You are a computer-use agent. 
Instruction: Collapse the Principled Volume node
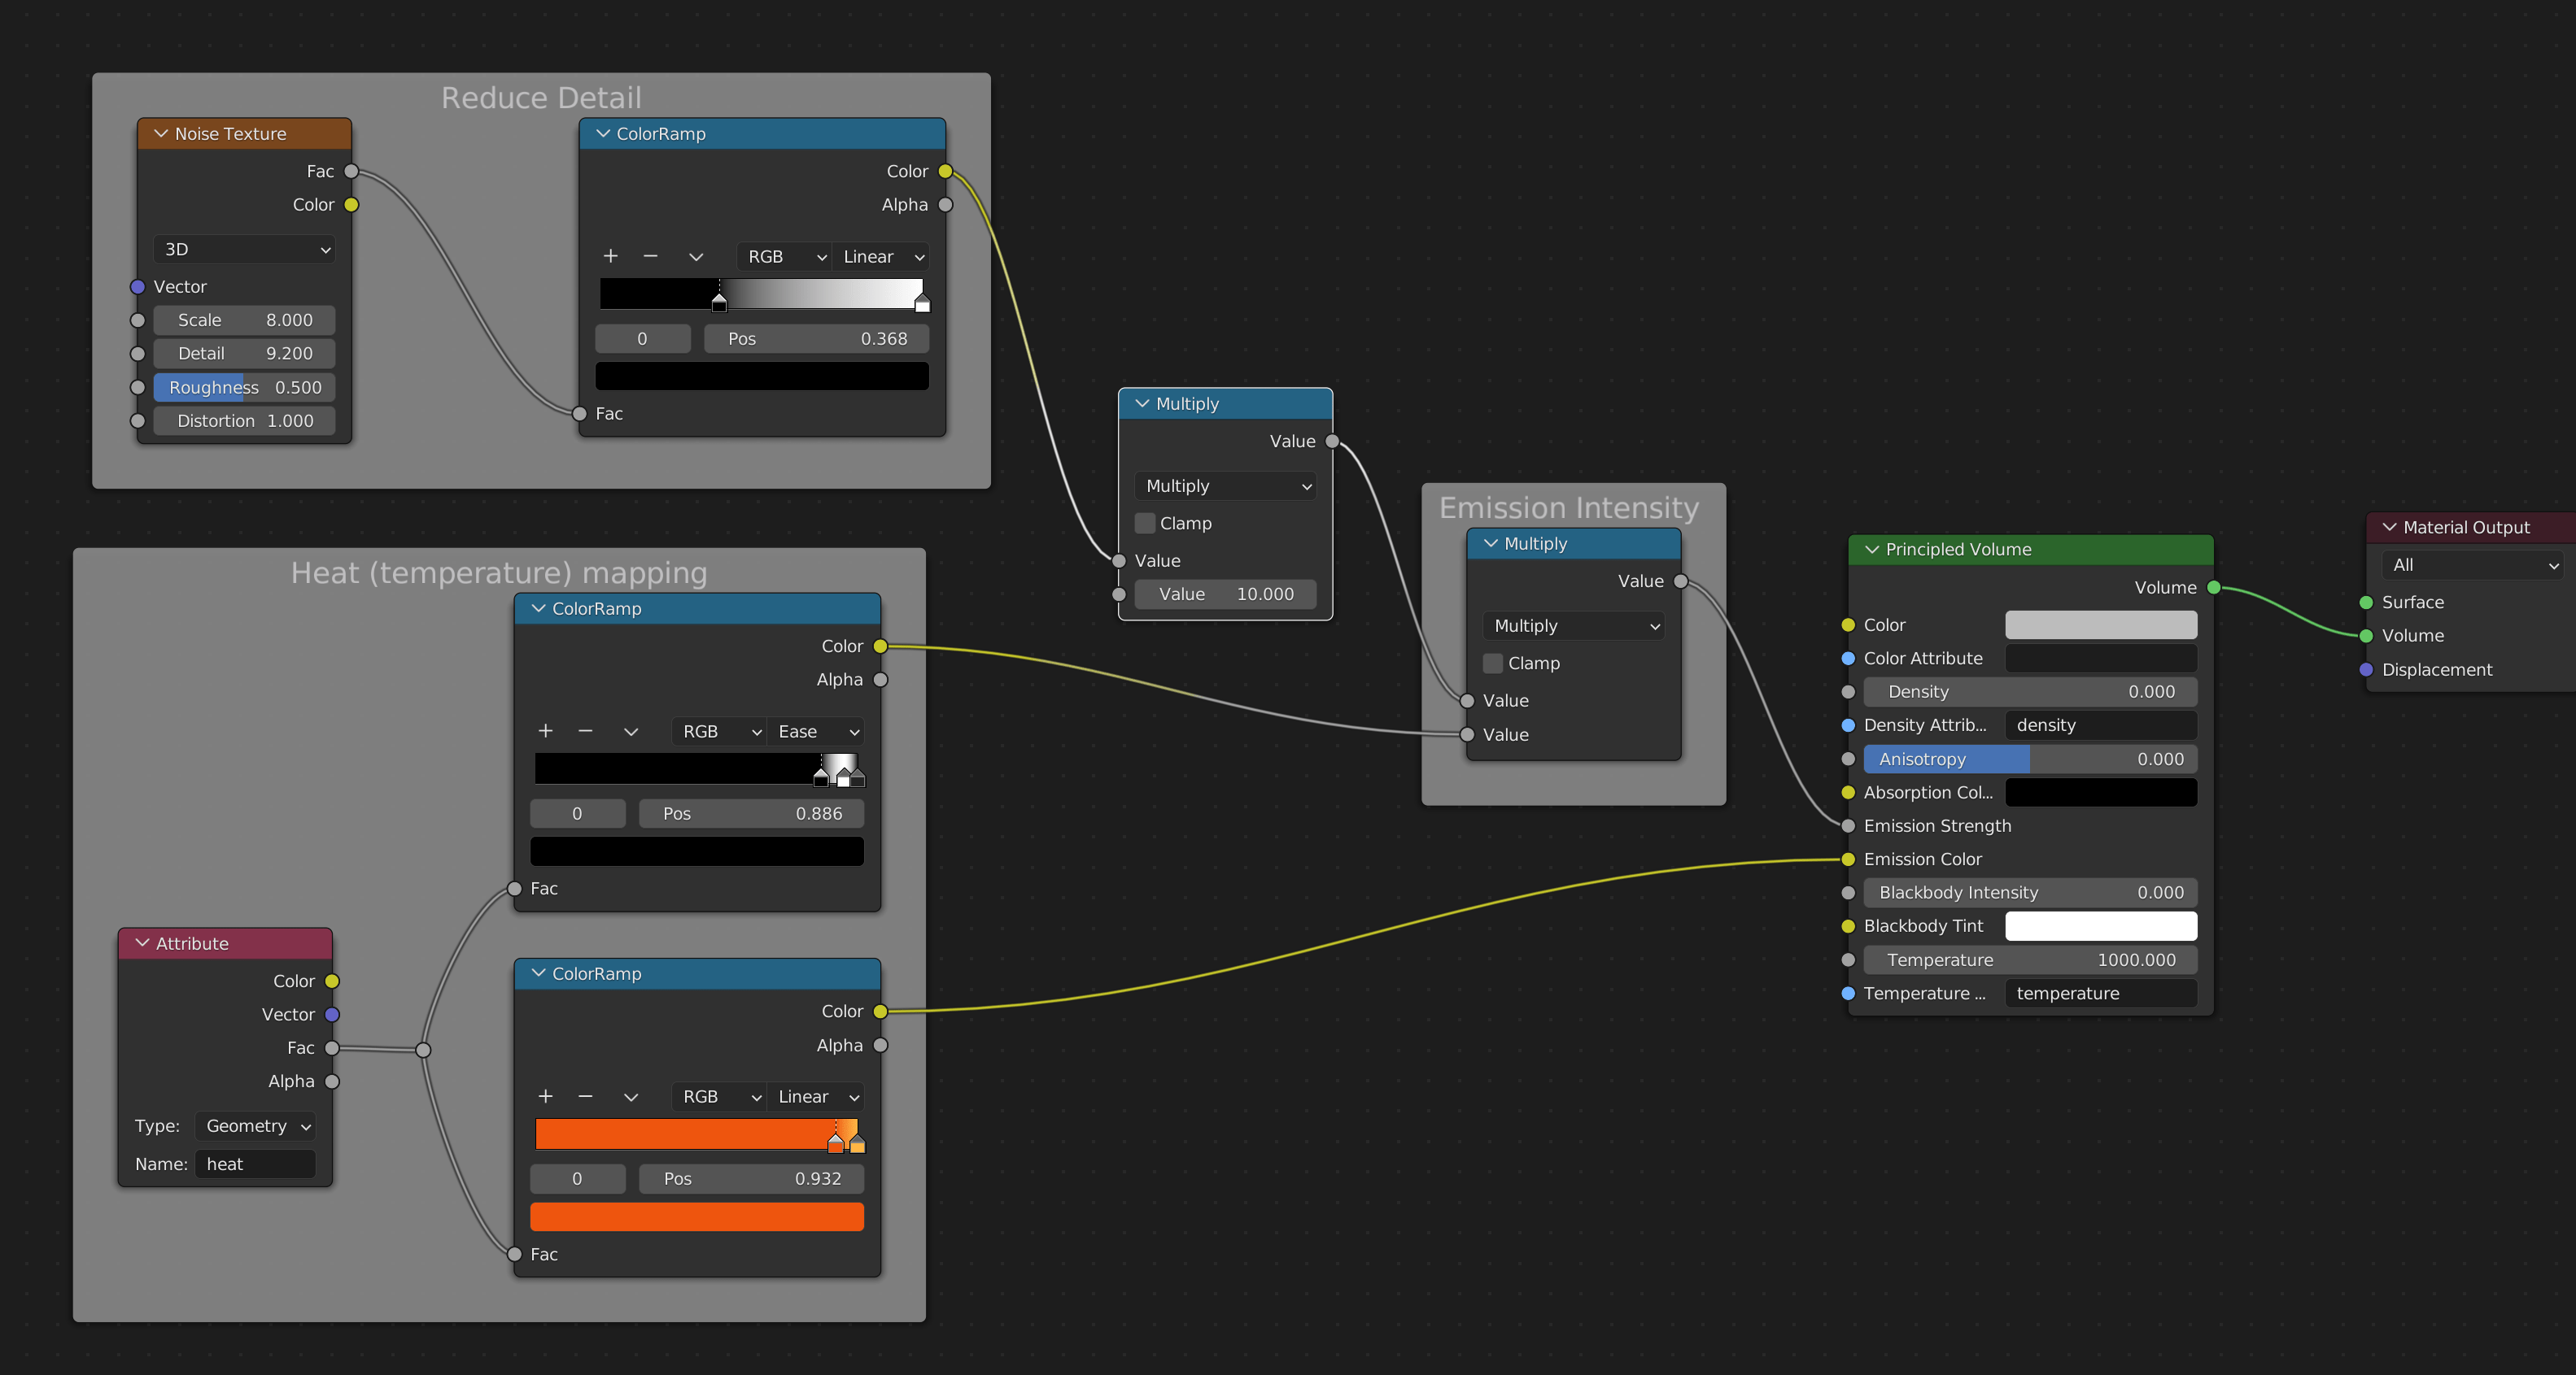pyautogui.click(x=1871, y=550)
